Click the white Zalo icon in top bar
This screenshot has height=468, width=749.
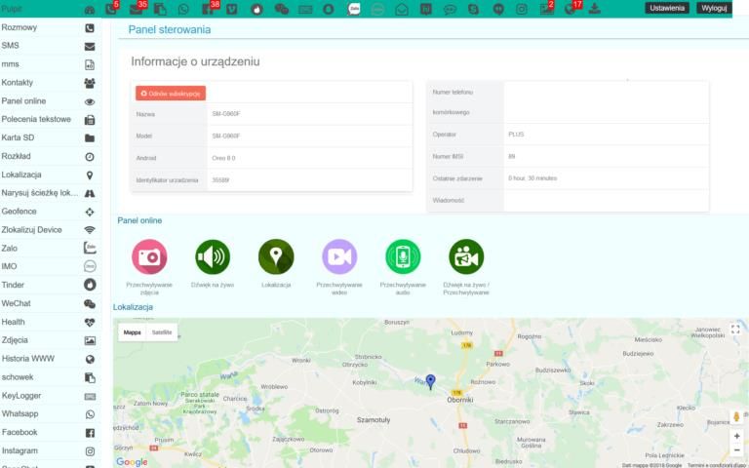point(354,9)
